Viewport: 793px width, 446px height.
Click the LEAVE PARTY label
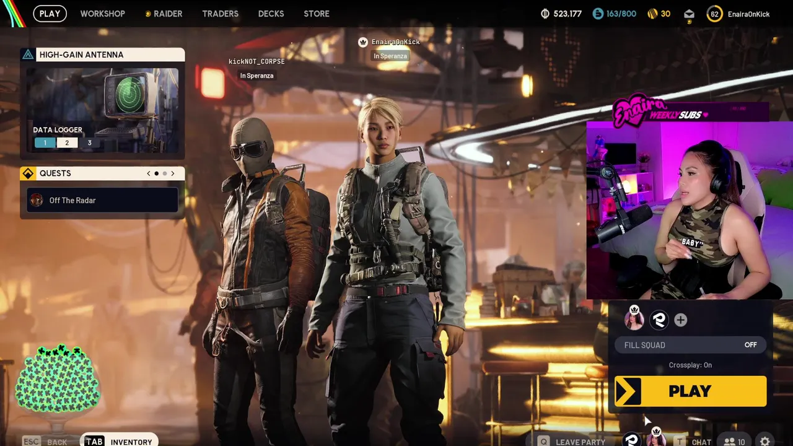coord(581,442)
